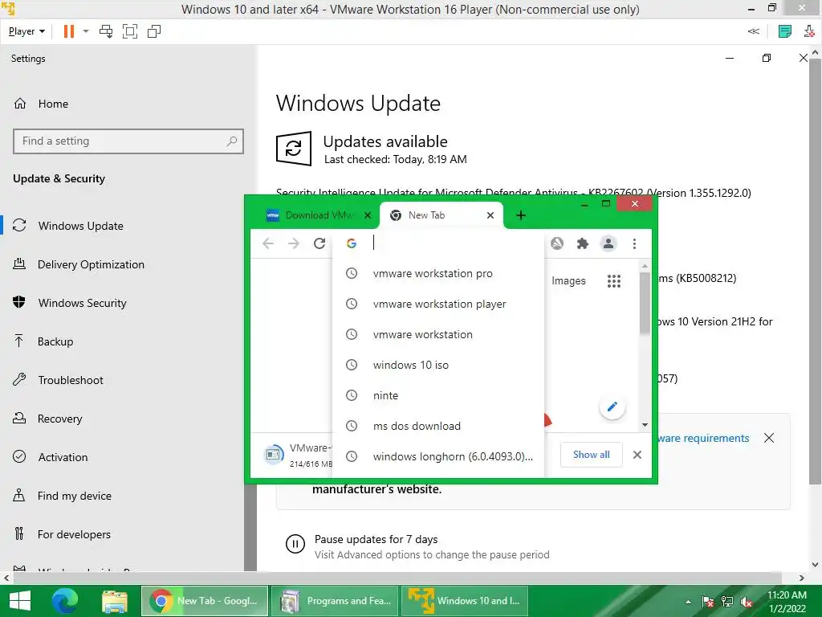The height and width of the screenshot is (617, 822).
Task: Reload the Chrome page
Action: 319,243
